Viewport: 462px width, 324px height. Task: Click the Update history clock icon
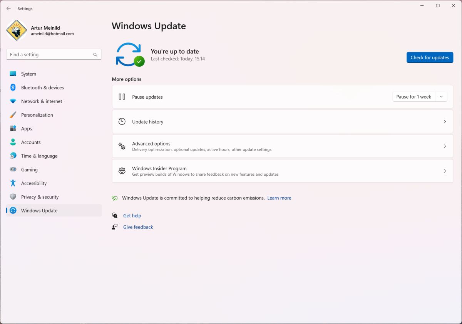click(122, 121)
